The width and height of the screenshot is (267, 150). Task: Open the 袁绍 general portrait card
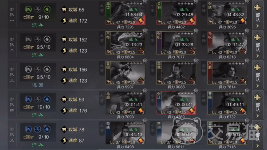pyautogui.click(x=125, y=73)
